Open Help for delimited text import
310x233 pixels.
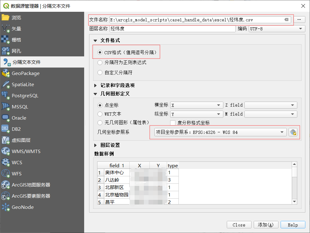(292, 225)
